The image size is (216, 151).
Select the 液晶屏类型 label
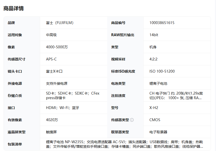(x=16, y=132)
